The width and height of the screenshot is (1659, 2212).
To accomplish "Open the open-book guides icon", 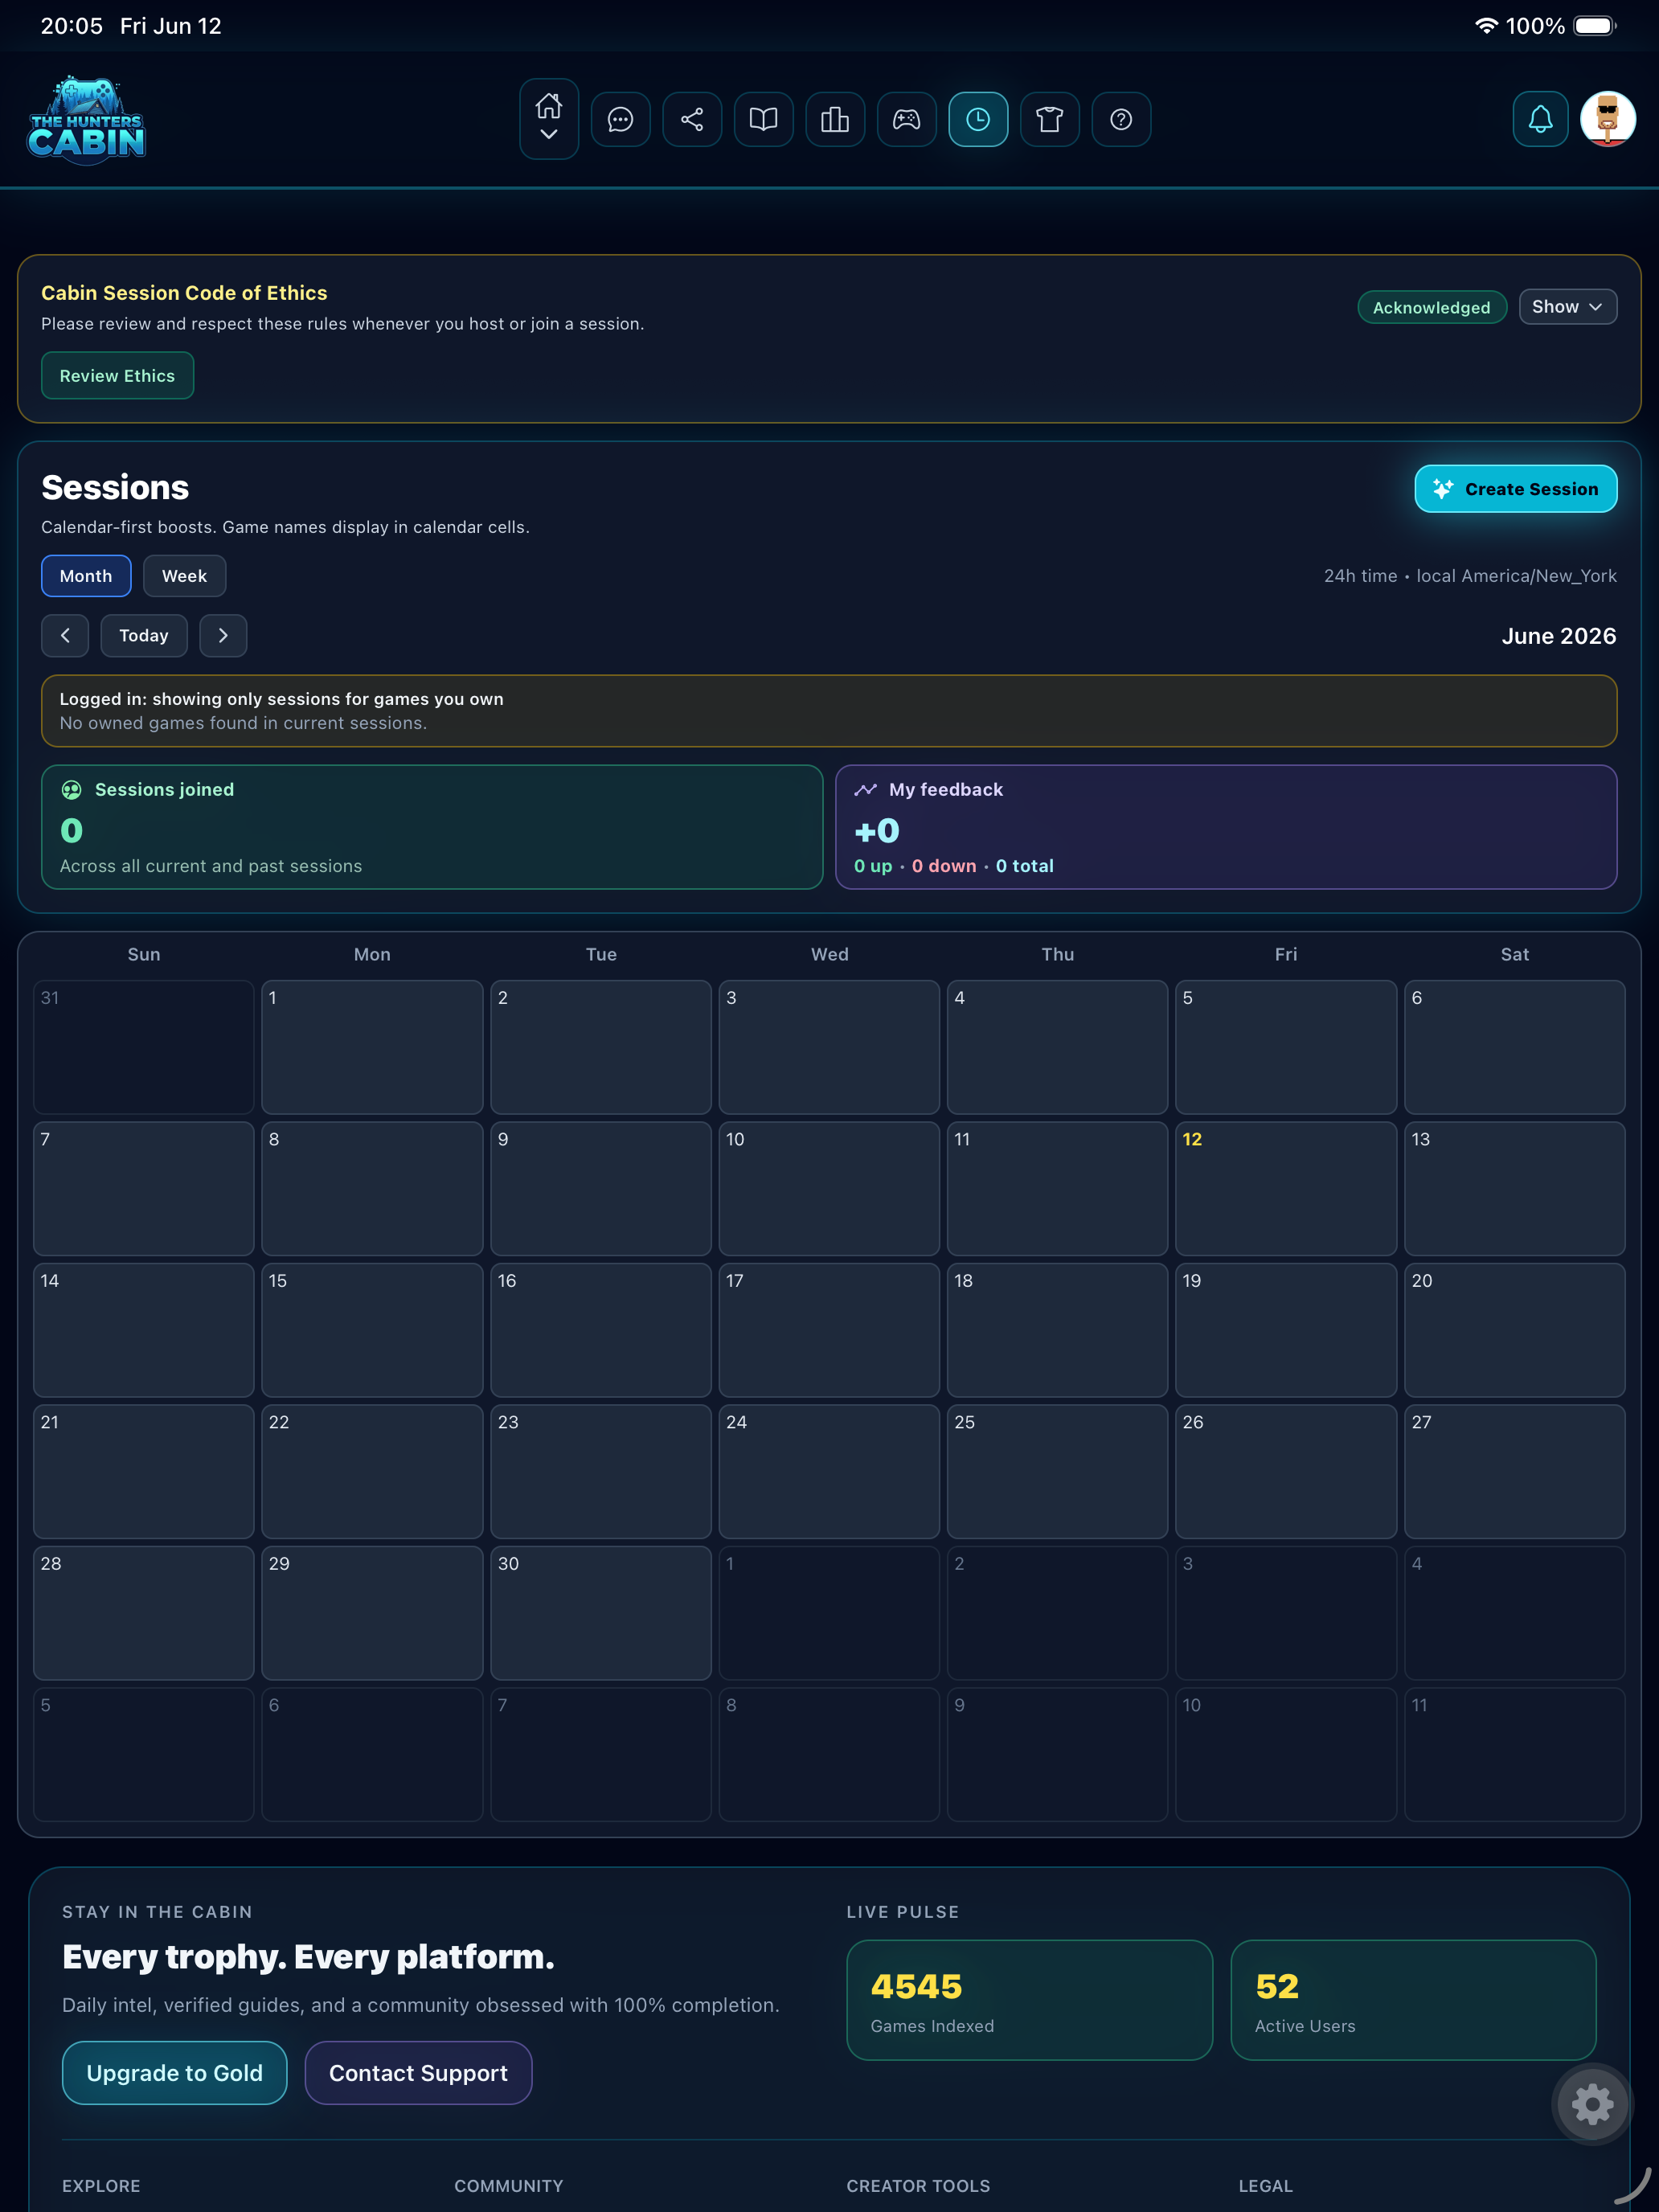I will pos(763,120).
